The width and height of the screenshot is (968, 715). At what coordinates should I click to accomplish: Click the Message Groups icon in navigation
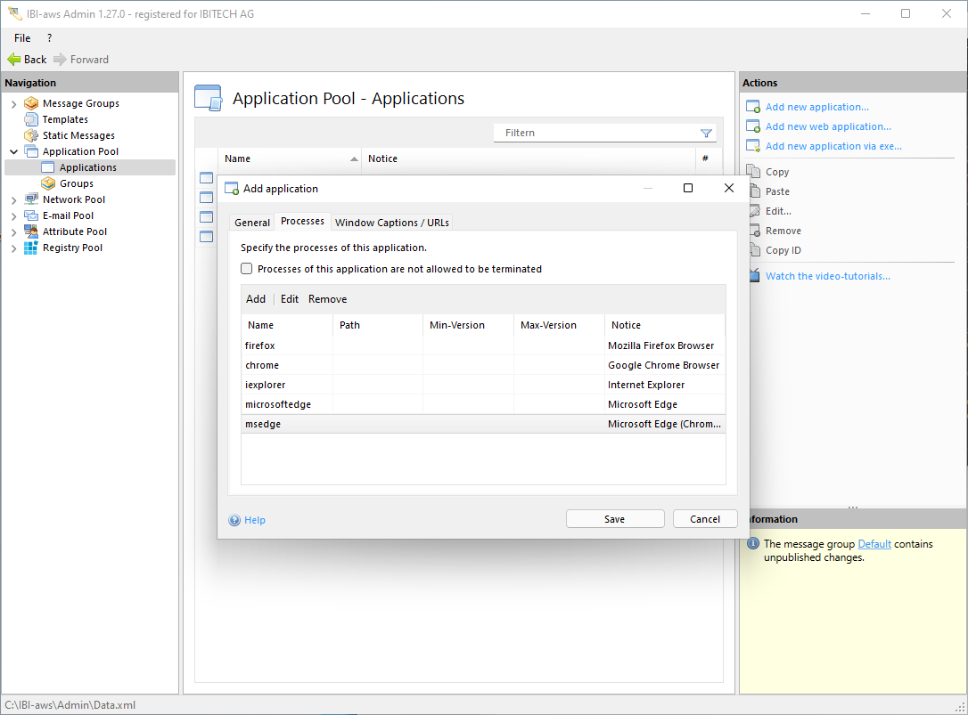(31, 103)
